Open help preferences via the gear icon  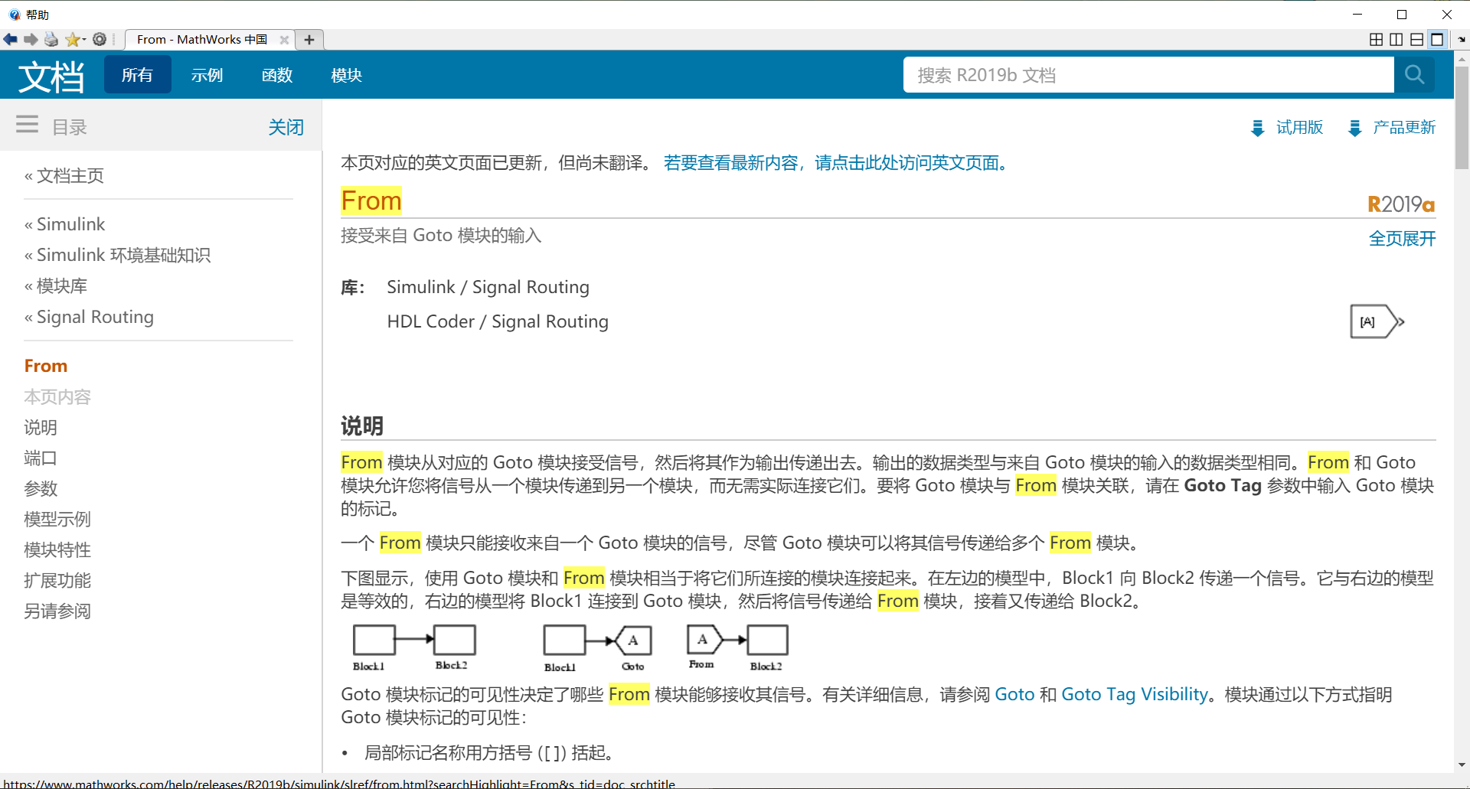tap(100, 39)
